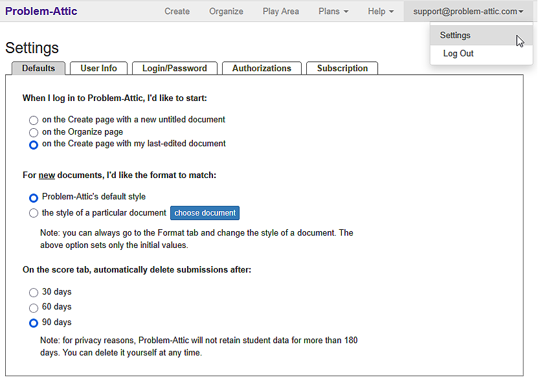Choose the style of a particular document option
Screen dimensions: 538x380
pyautogui.click(x=34, y=213)
